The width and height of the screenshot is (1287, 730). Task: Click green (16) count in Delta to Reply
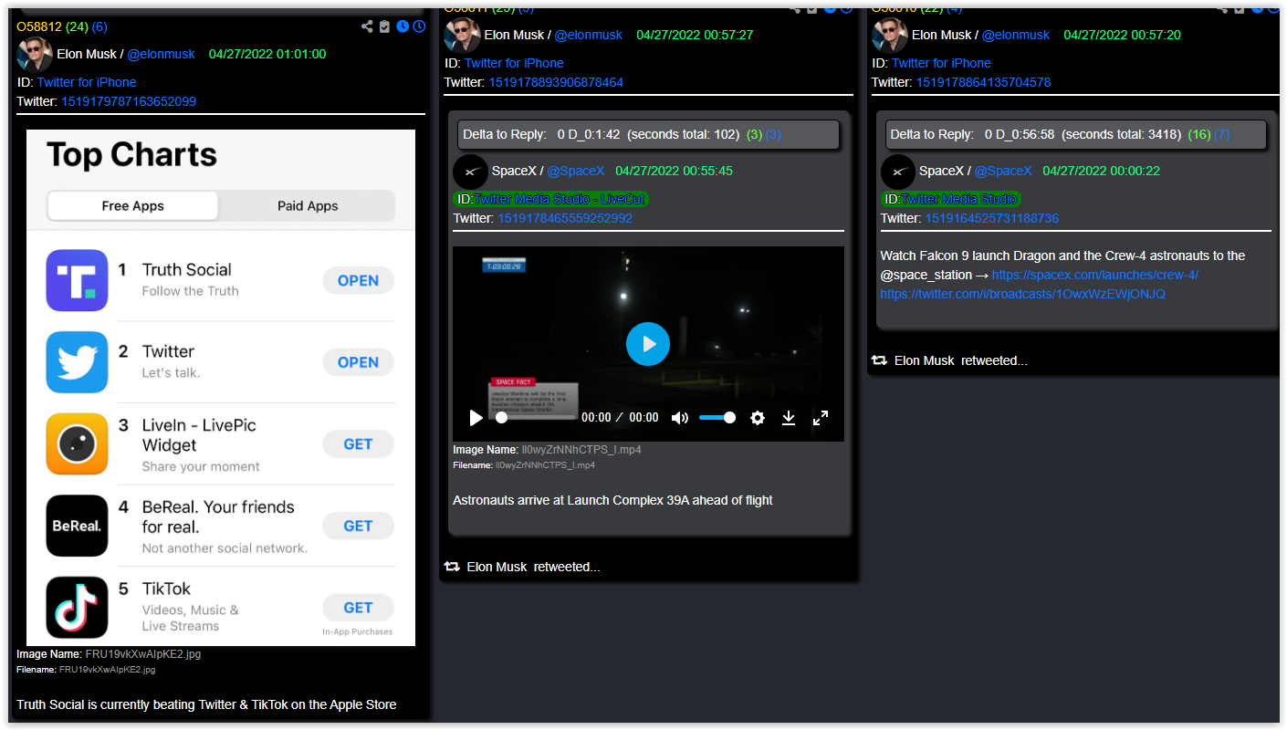coord(1199,134)
